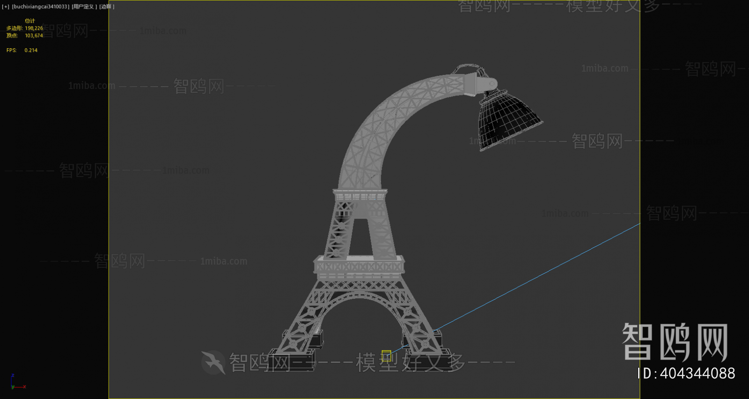Click the 顶点 vertex count 103,674
Image resolution: width=749 pixels, height=399 pixels.
click(x=34, y=36)
